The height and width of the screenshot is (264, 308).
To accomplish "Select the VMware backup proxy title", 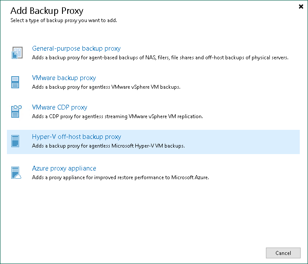I will tap(64, 78).
